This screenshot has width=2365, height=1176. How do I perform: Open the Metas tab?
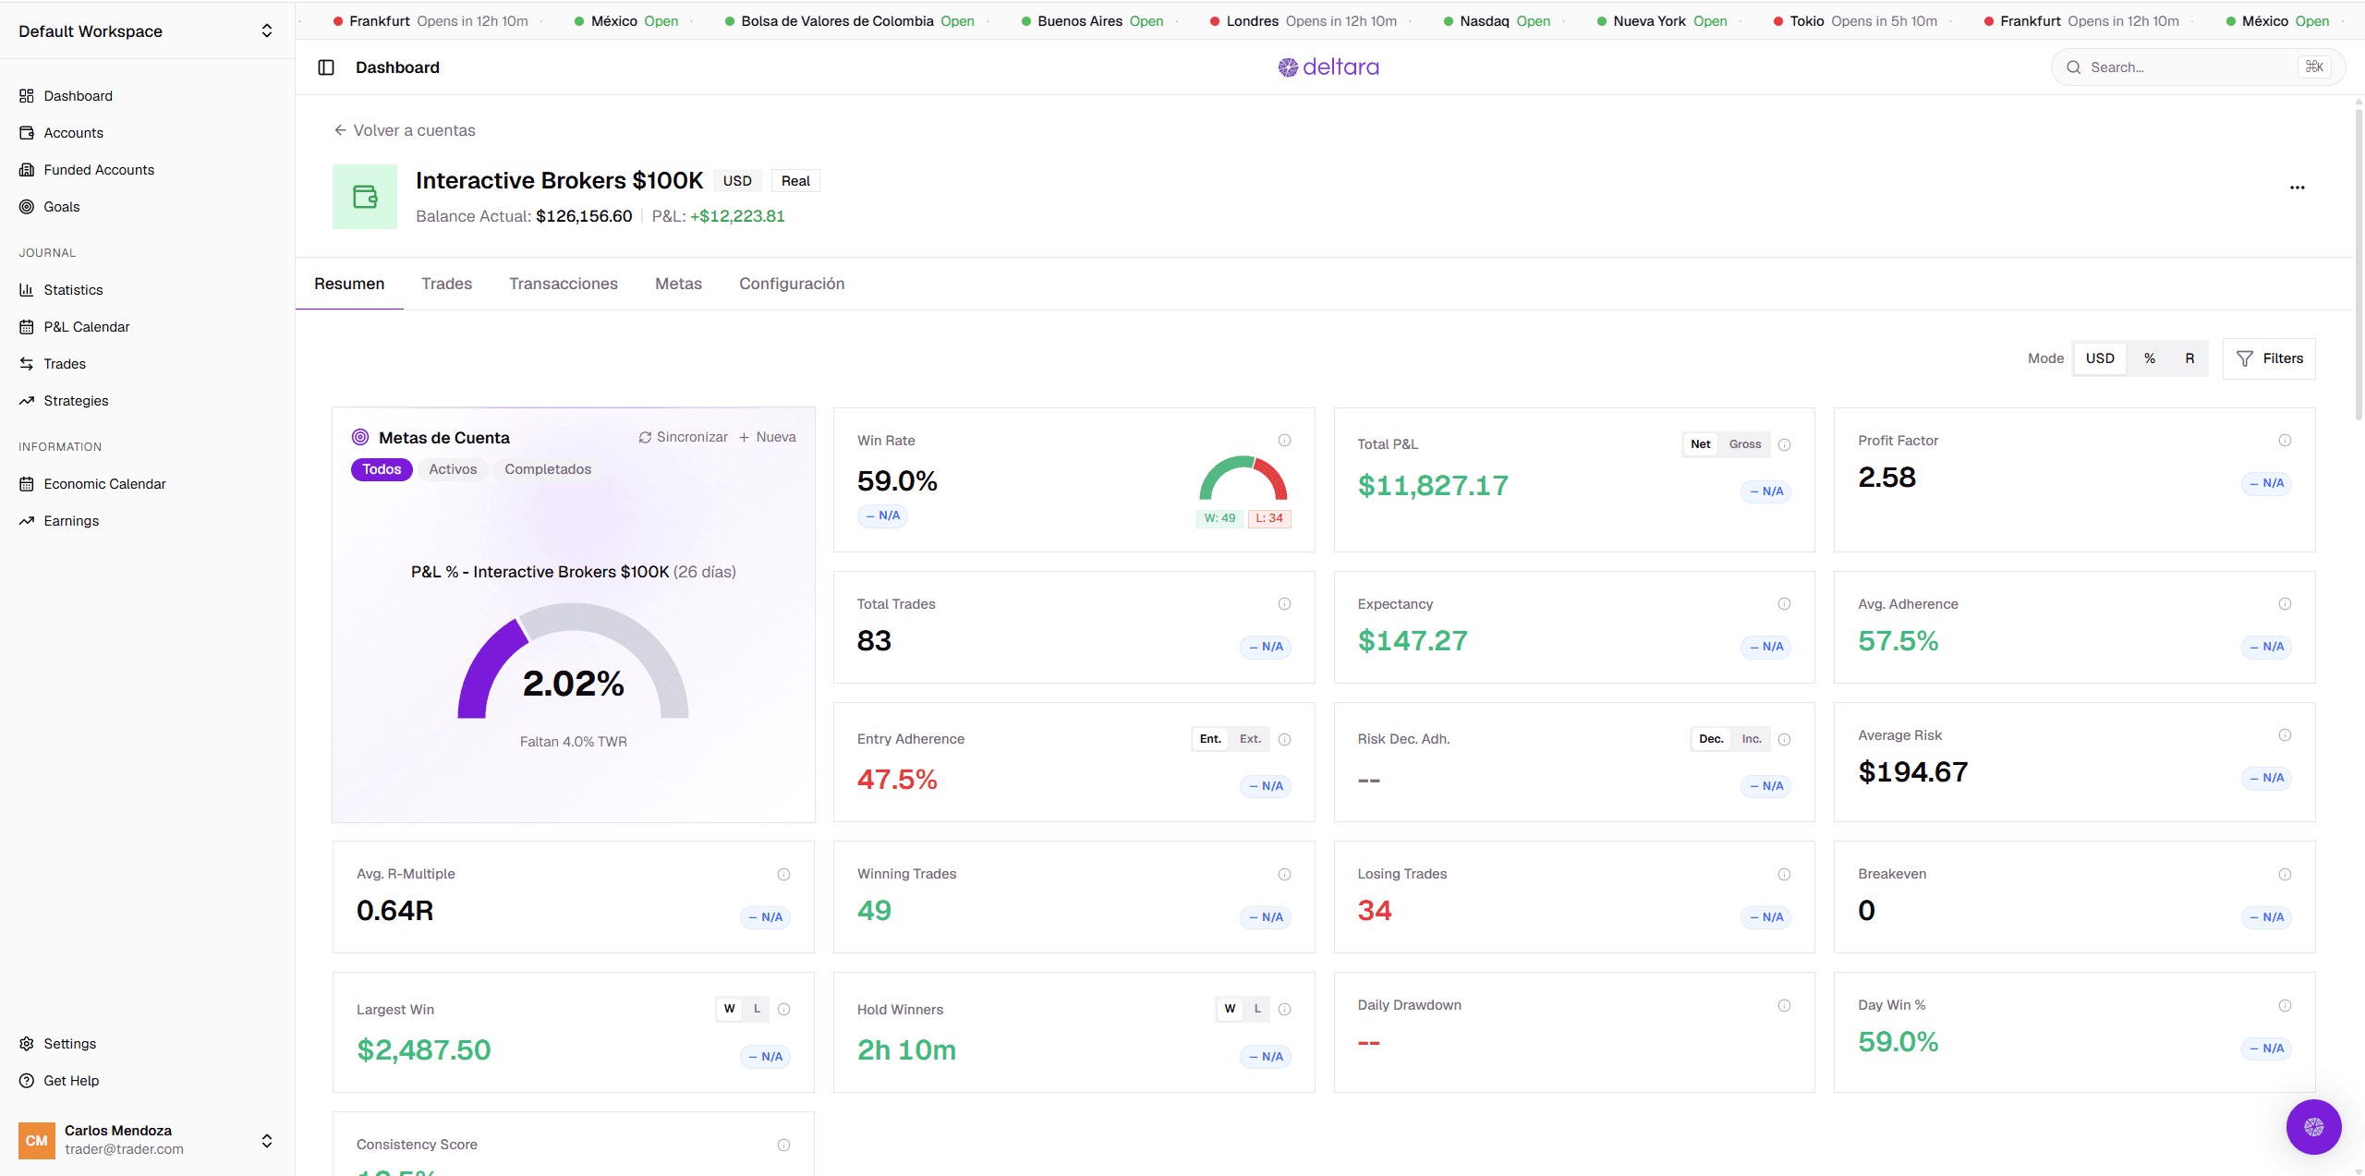coord(679,284)
